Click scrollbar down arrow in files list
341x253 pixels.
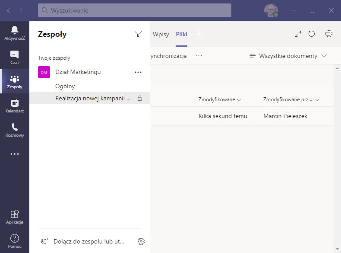(x=337, y=249)
